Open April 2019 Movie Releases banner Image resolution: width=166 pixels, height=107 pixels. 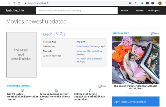tap(136, 102)
